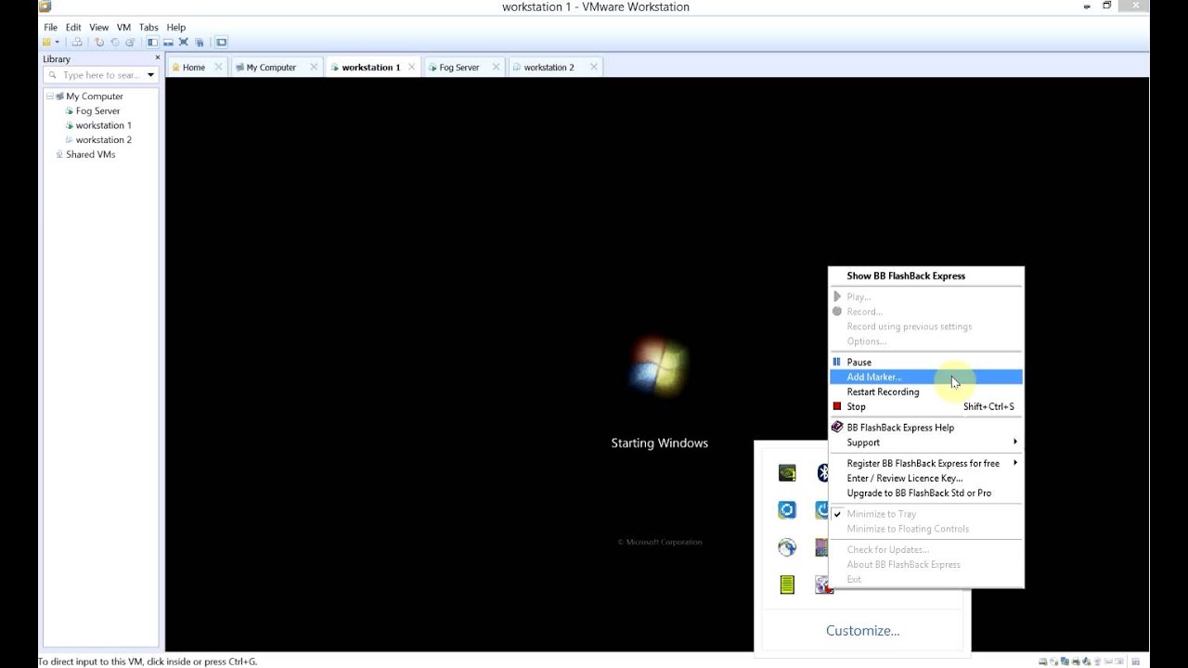The height and width of the screenshot is (668, 1188).
Task: Open the Edit menu
Action: (73, 27)
